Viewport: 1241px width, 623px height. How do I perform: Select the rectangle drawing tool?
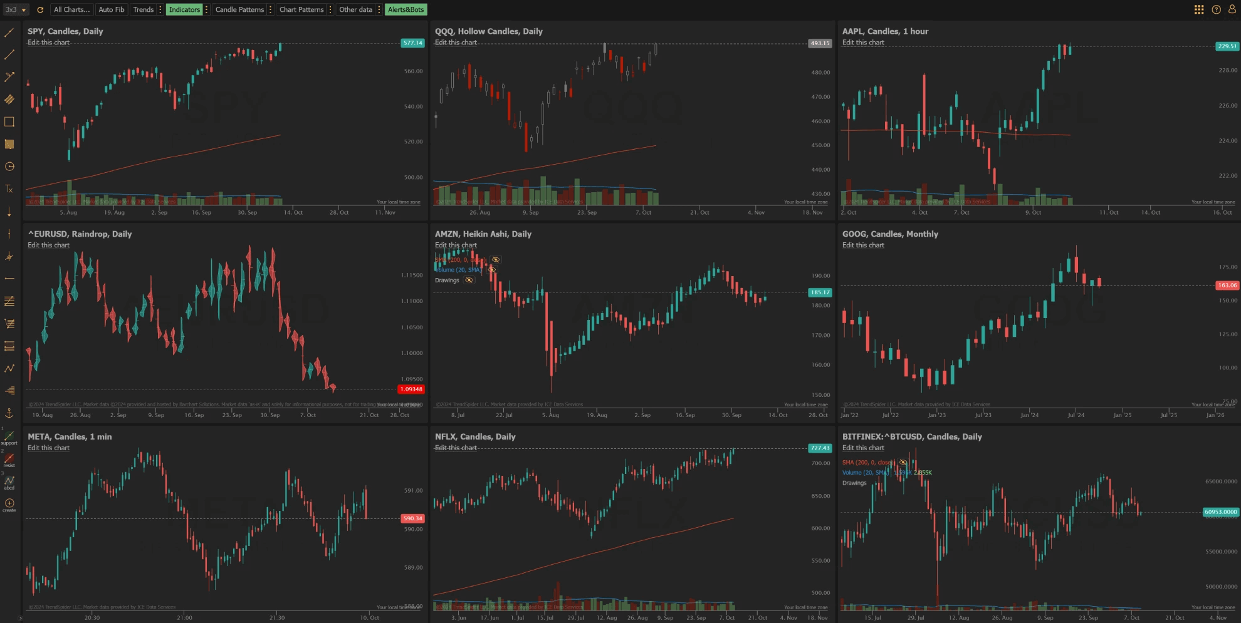click(x=9, y=121)
